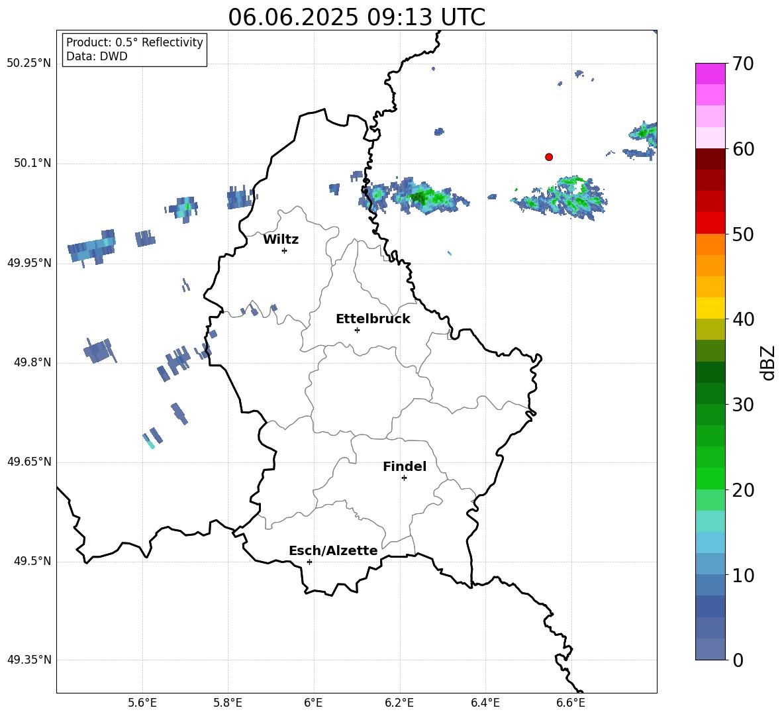
Task: Click the magenta top swatch of the colorbar
Action: pos(710,74)
